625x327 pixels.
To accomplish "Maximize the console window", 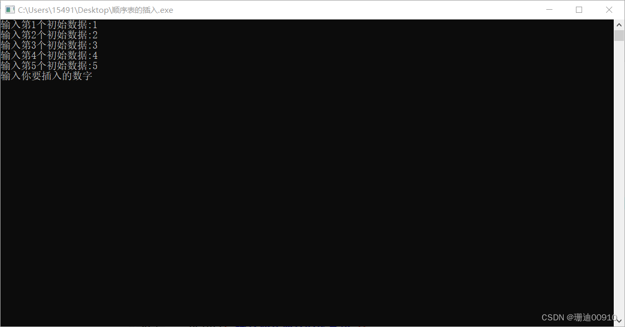I will 579,10.
